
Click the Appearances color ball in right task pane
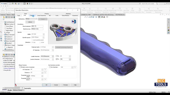pyautogui.click(x=168, y=30)
